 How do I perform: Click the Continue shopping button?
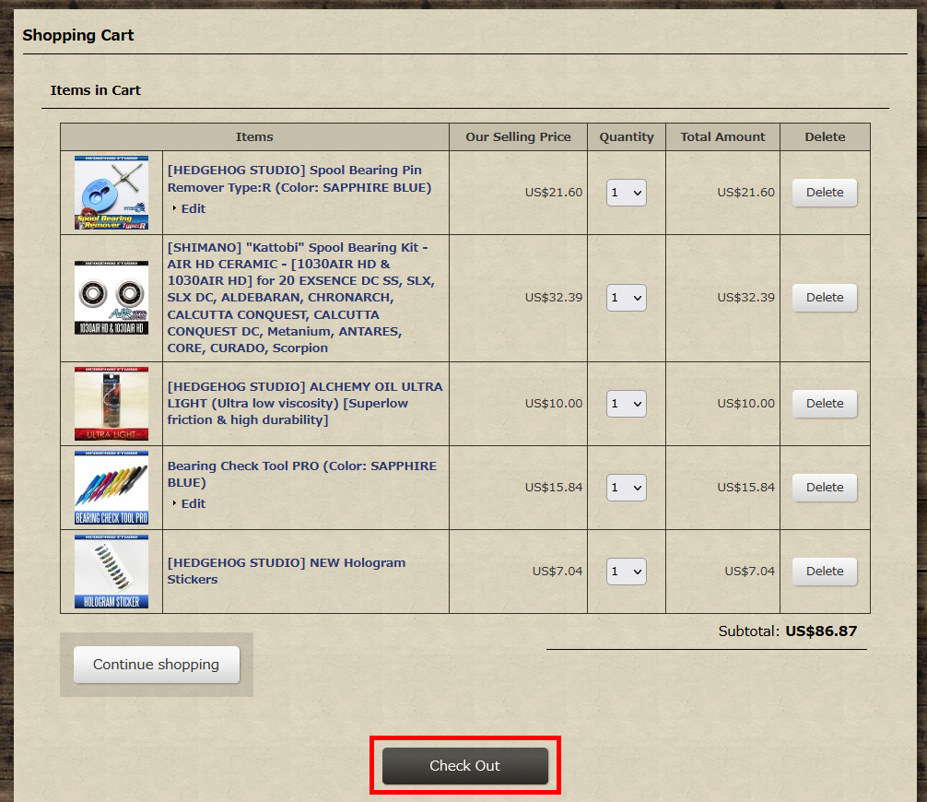(x=157, y=665)
